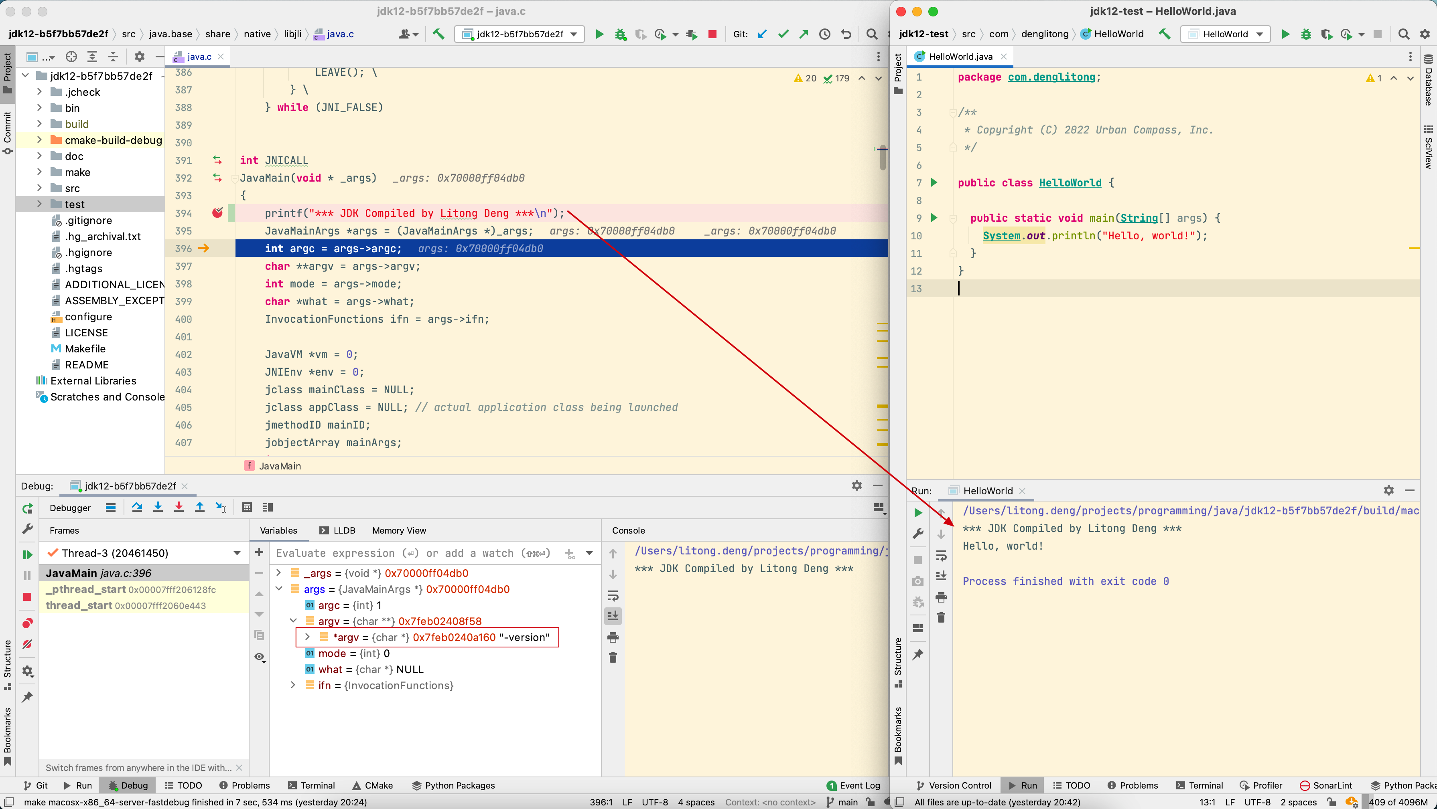Toggle soft-wrap in debug console

(x=613, y=595)
